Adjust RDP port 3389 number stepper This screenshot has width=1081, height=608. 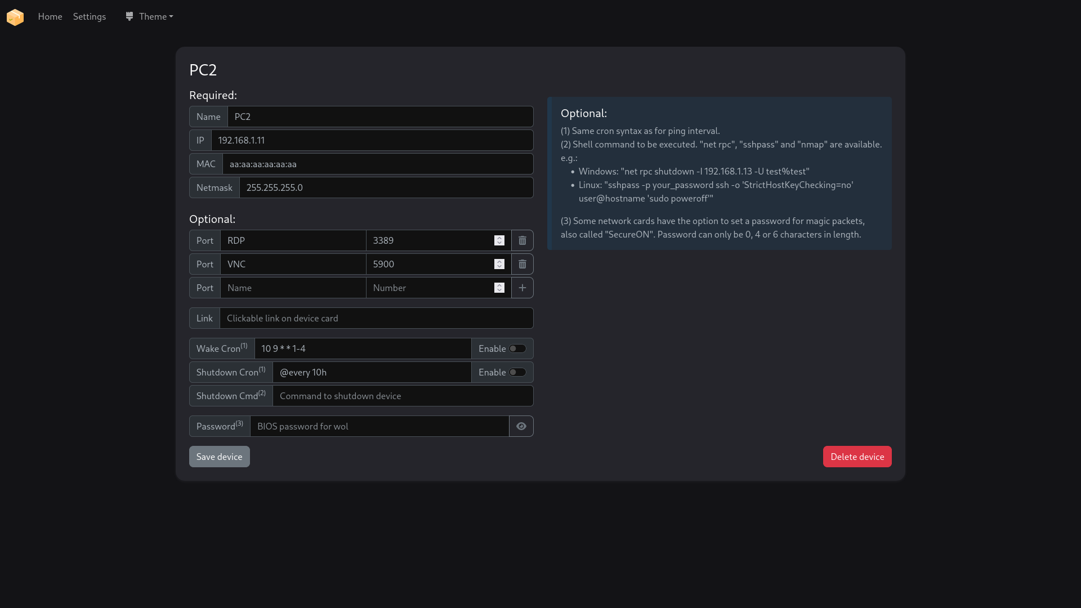tap(499, 240)
